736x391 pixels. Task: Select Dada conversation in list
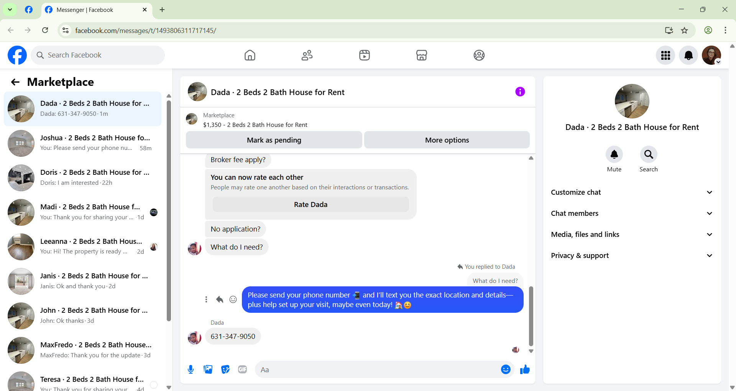(82, 109)
